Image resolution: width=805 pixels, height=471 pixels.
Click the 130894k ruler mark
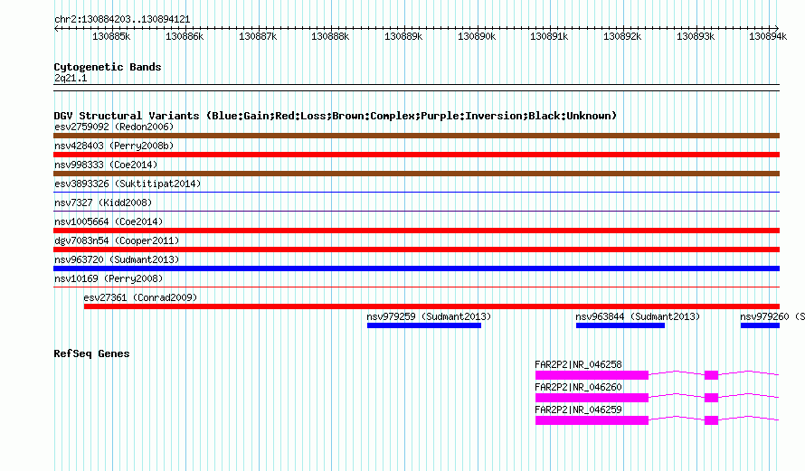768,36
